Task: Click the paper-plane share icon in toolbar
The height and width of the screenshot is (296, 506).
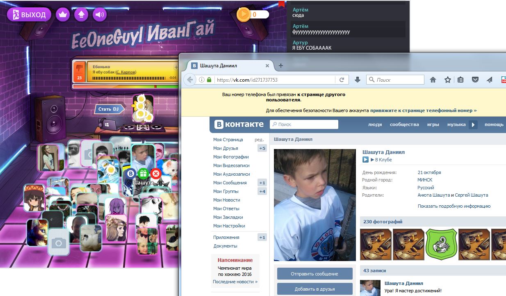Action: point(489,80)
